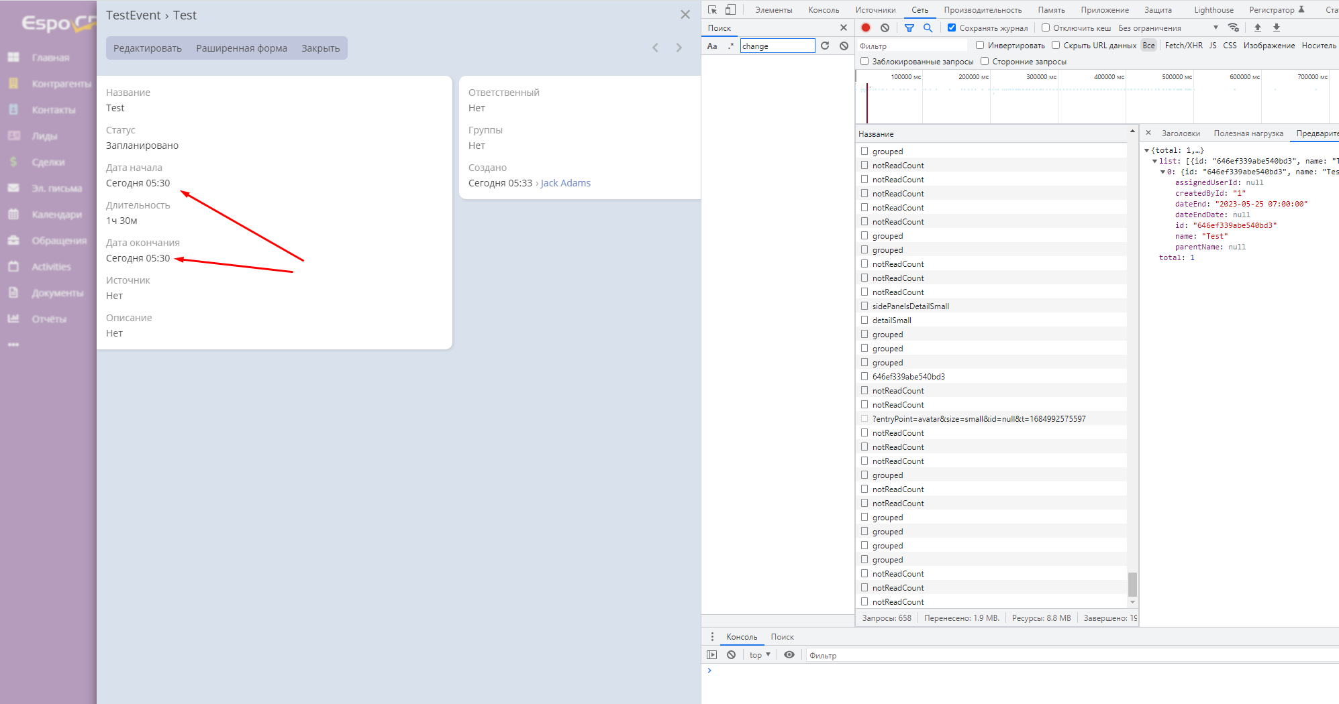Viewport: 1339px width, 704px height.
Task: Click the network conditions Wi-Fi icon
Action: (x=1233, y=27)
